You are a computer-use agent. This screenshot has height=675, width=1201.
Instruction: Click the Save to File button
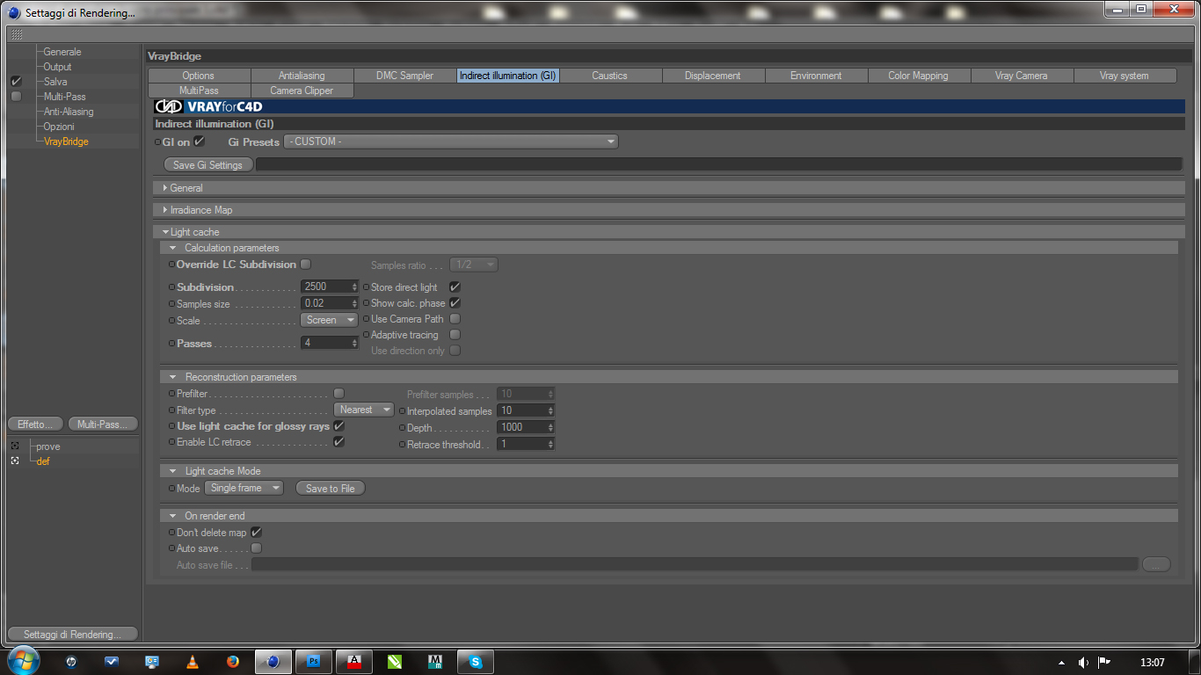(331, 488)
